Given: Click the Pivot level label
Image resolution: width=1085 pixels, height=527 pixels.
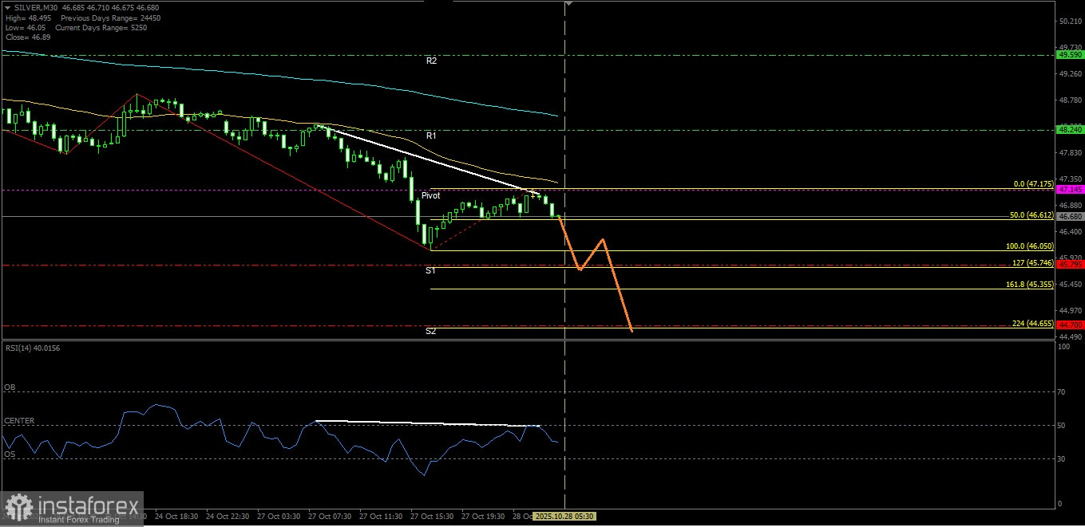Looking at the screenshot, I should (x=430, y=195).
